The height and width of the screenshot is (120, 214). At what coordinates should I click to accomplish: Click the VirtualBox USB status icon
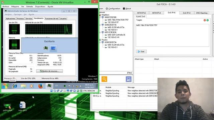pos(61,91)
